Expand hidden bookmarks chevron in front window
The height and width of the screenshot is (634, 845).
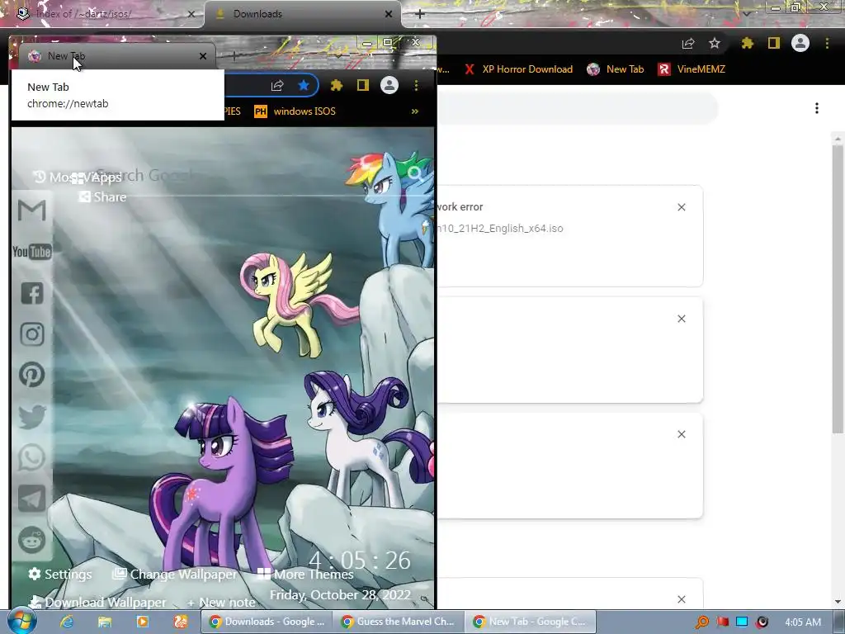(x=415, y=111)
